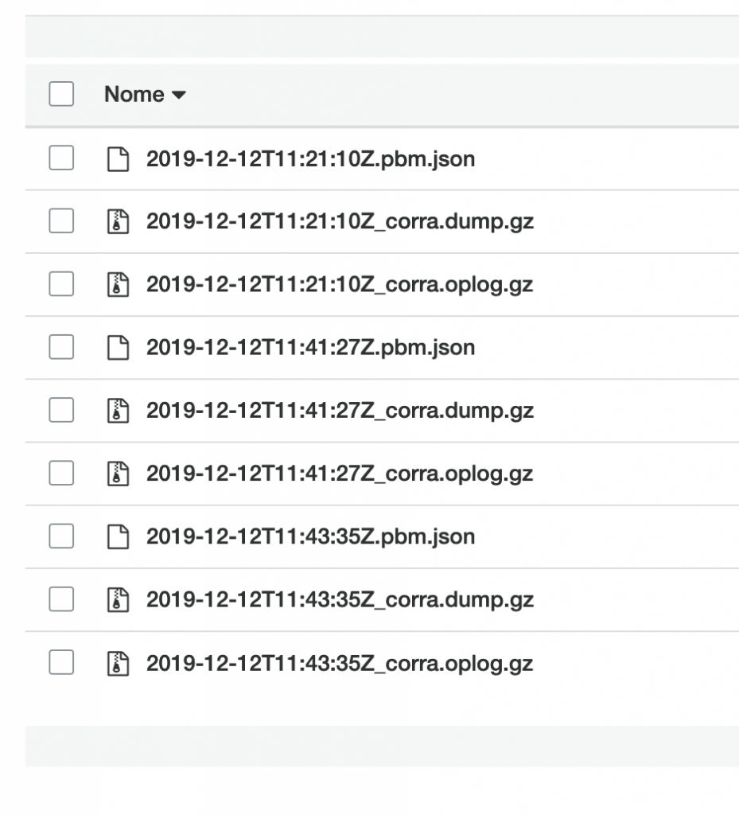Open the file 2019-12-12T11:21:10Z.pbm.json
The image size is (739, 815).
(310, 159)
